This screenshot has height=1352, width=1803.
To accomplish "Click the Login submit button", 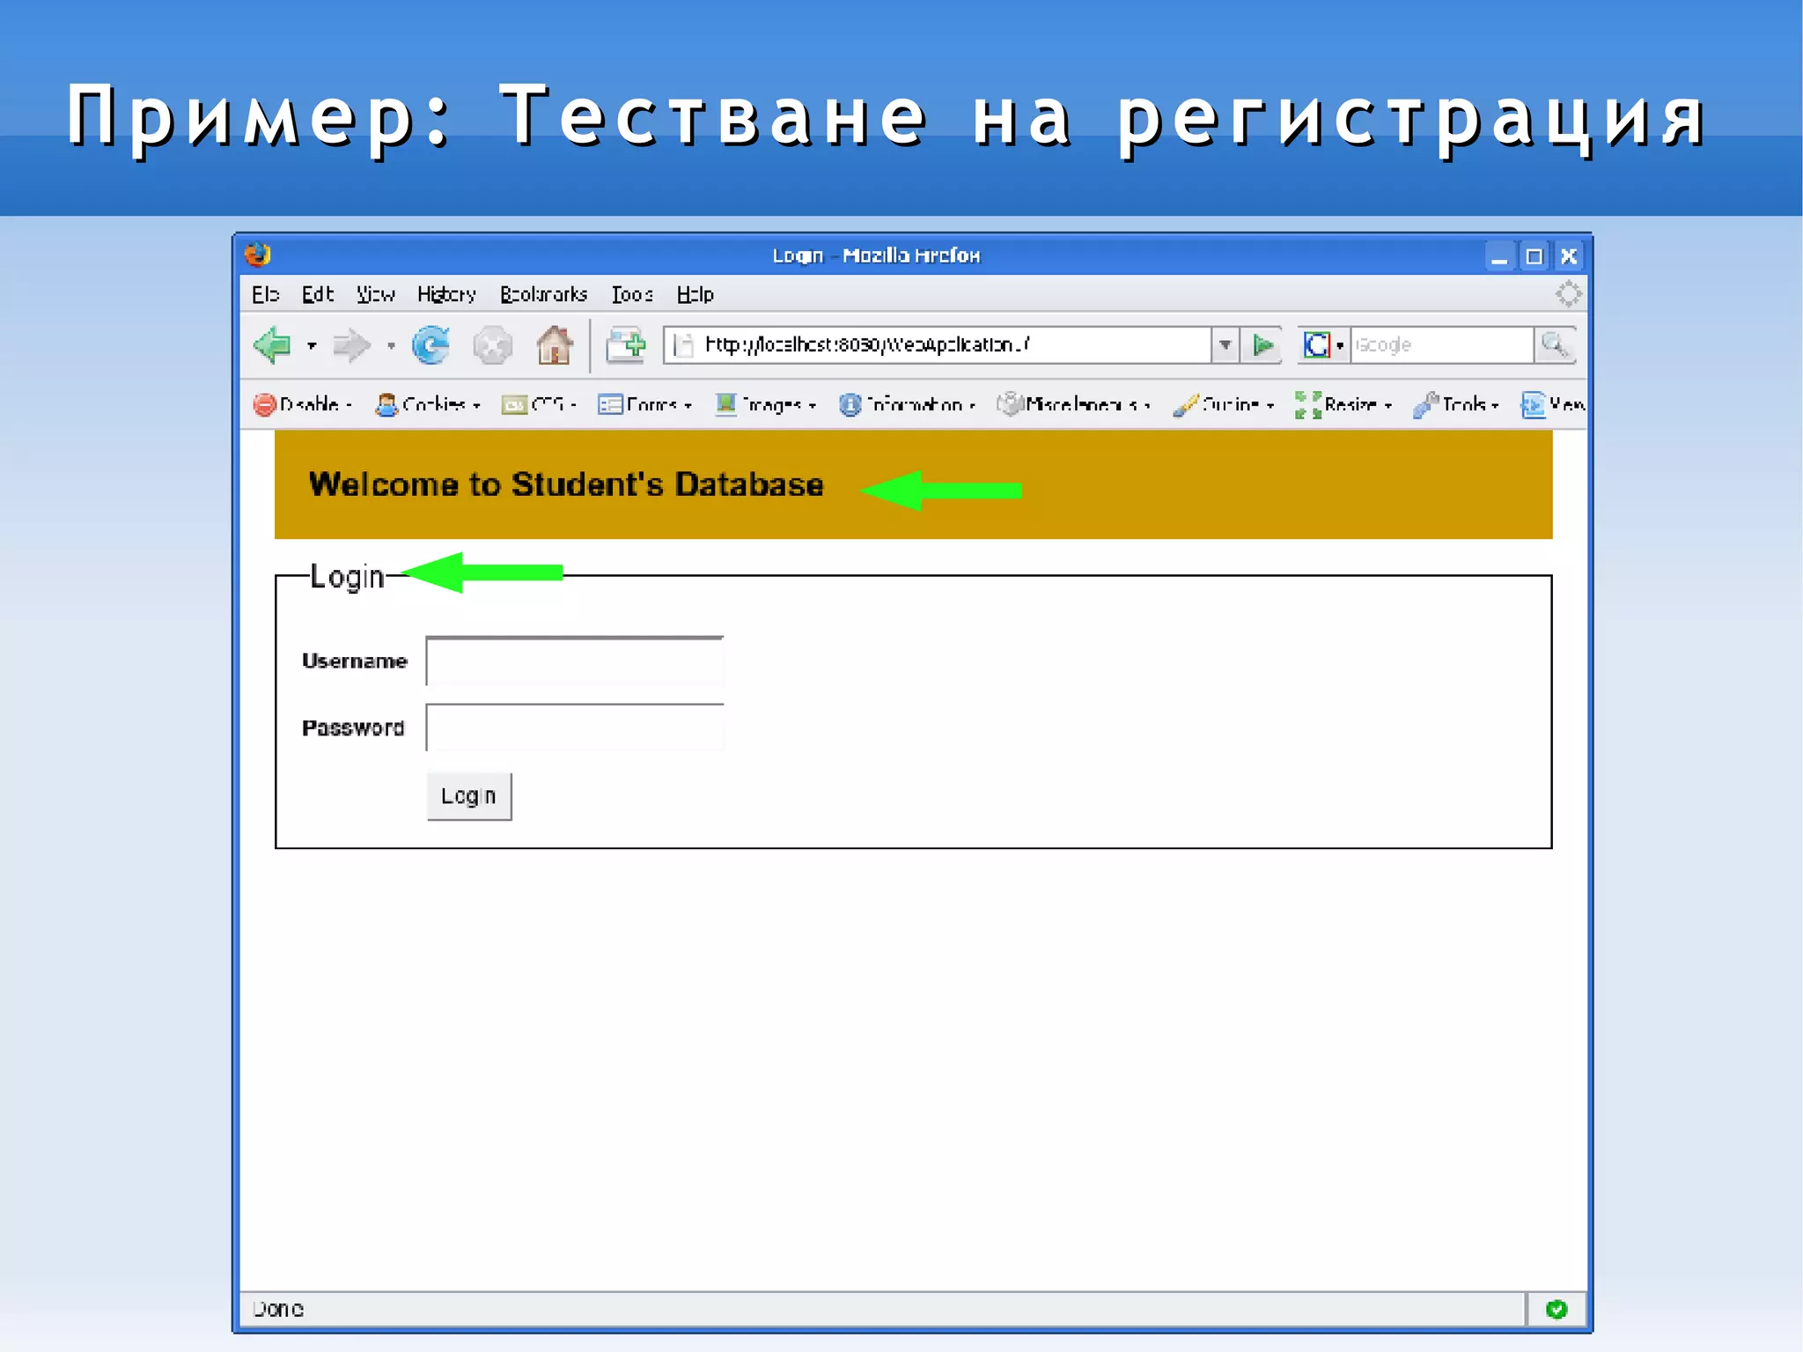I will (x=469, y=796).
